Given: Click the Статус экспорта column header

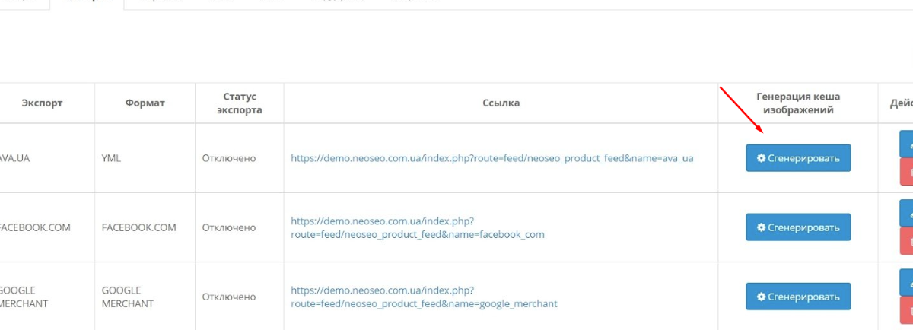Looking at the screenshot, I should click(x=240, y=103).
